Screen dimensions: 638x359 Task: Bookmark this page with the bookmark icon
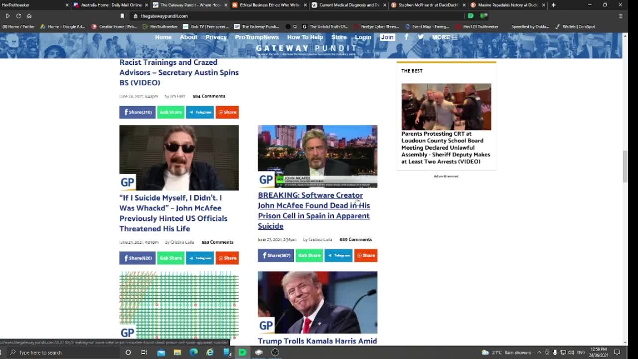coord(122,16)
